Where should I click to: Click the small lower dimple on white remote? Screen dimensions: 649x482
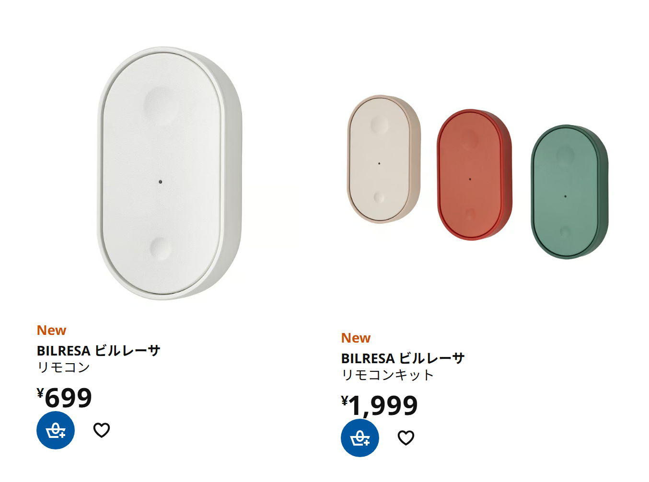pyautogui.click(x=159, y=248)
